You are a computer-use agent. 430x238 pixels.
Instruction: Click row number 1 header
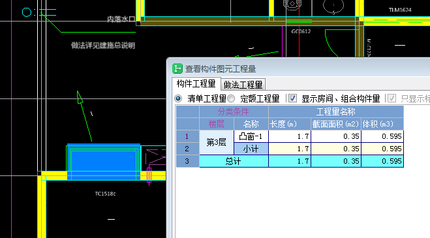[x=187, y=136]
